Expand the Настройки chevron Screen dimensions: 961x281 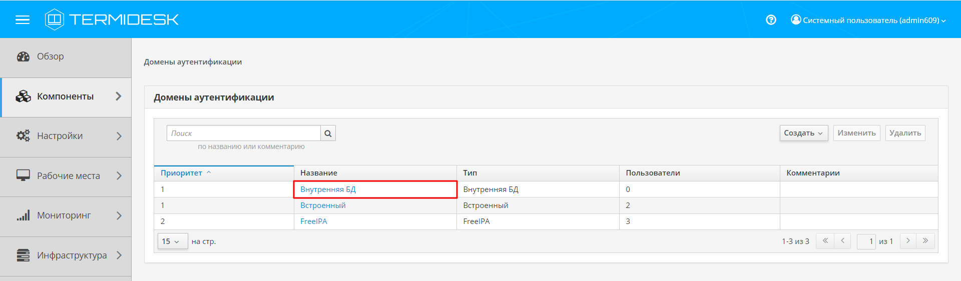pos(119,136)
